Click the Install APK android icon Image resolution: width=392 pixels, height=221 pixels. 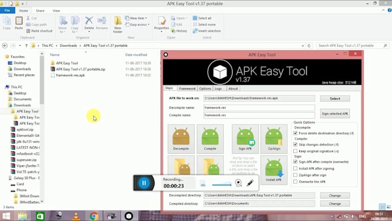click(274, 170)
